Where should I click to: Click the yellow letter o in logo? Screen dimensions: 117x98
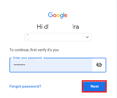(x=58, y=16)
